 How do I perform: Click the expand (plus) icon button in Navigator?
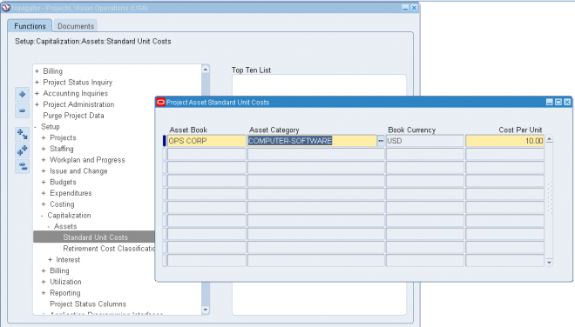point(22,95)
